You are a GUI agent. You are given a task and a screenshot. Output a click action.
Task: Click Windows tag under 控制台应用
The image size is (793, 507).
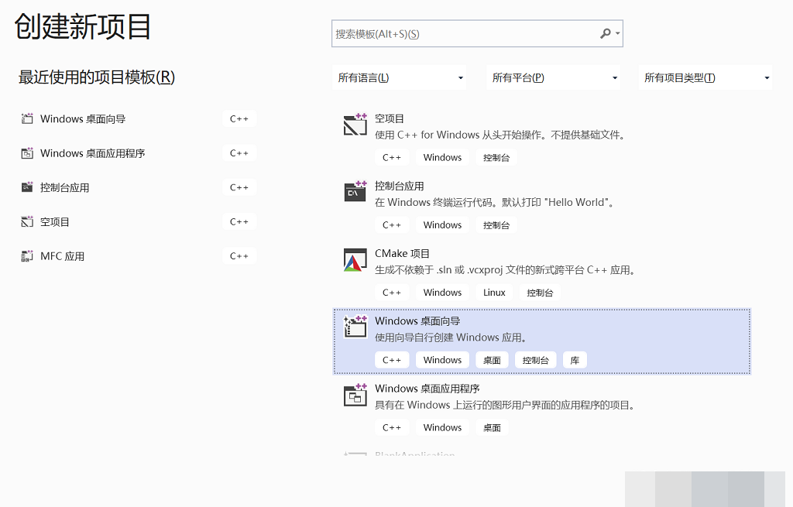click(x=442, y=225)
